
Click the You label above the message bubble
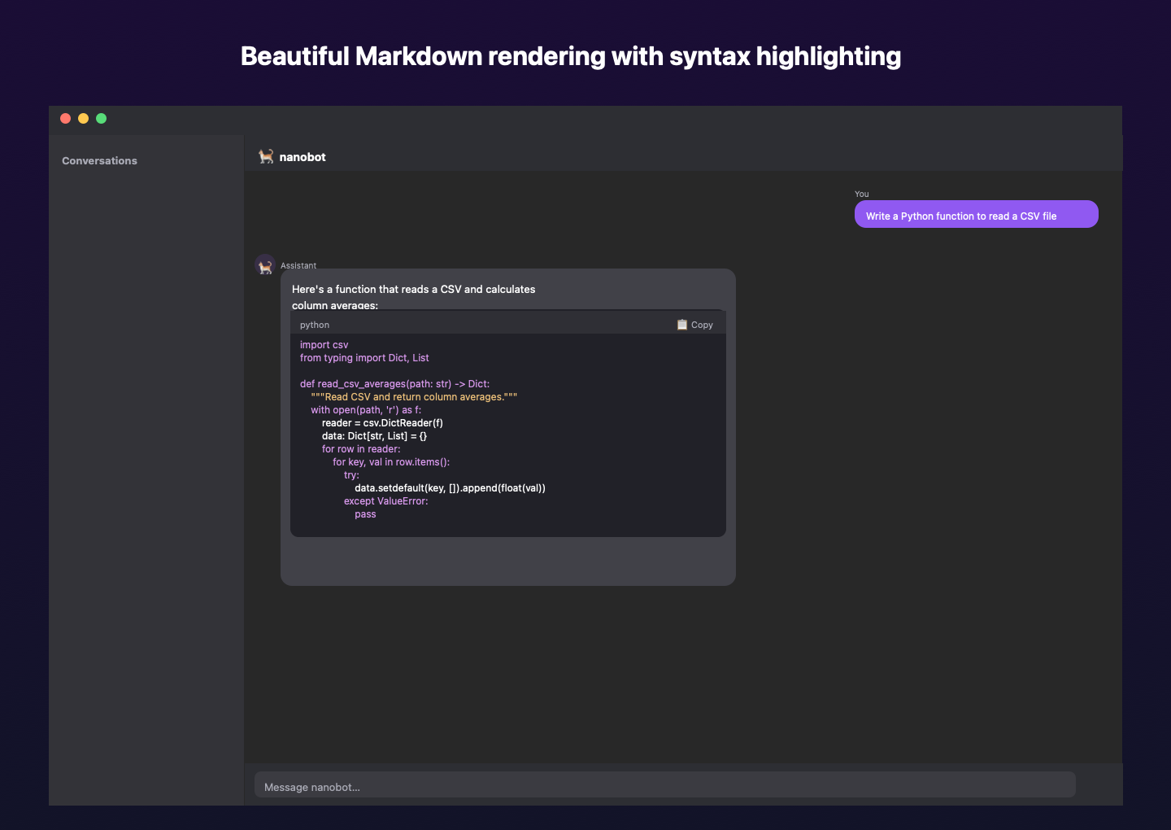pos(861,194)
